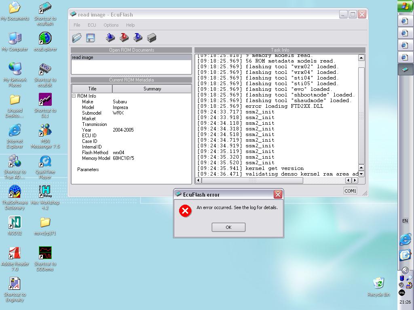Viewport: 414px width, 310px height.
Task: Select the Flash Method wrx04 row
Action: click(x=131, y=153)
